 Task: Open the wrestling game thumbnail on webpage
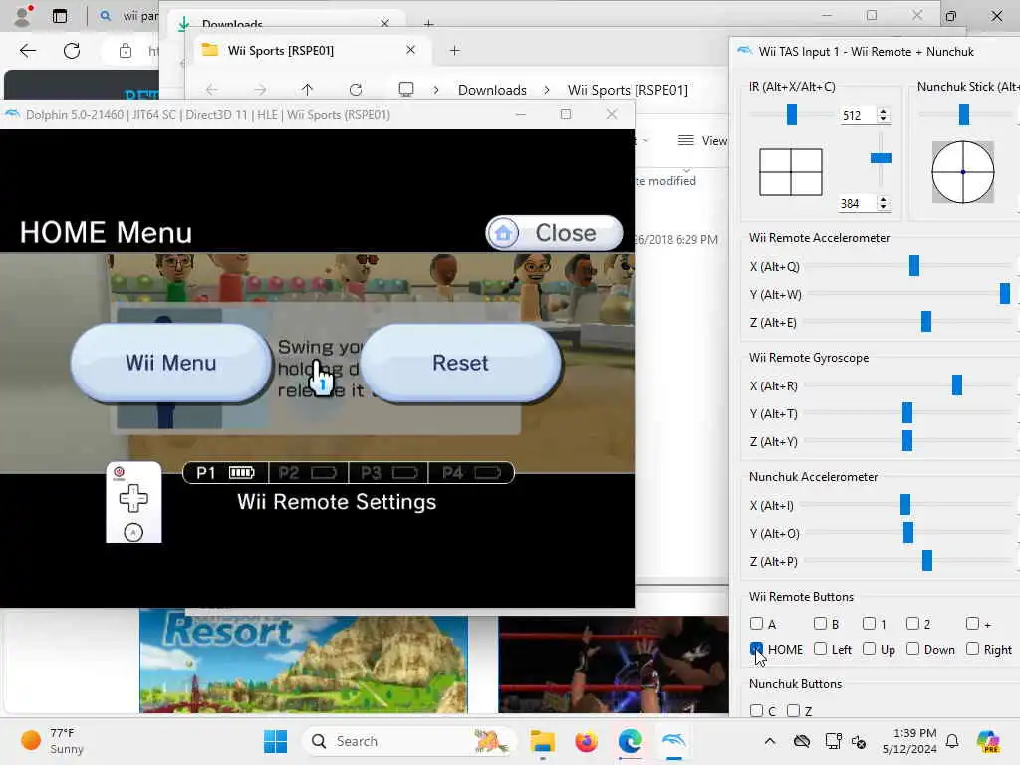(x=614, y=664)
